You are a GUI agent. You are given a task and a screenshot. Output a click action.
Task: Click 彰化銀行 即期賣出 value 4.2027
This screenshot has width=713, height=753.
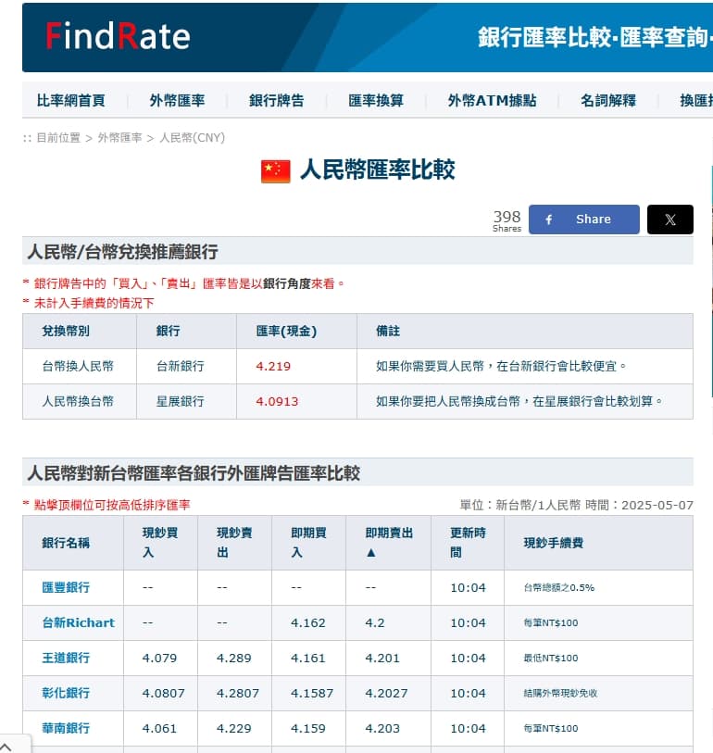[386, 693]
